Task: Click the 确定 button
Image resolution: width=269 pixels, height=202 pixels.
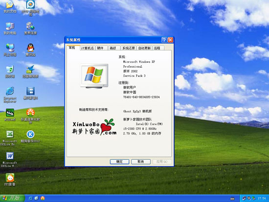Action: pos(119,162)
